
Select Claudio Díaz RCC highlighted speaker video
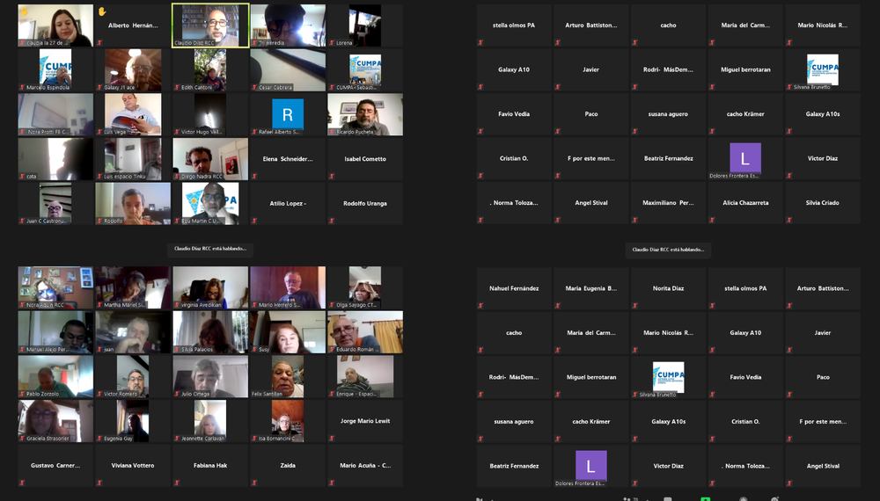(x=210, y=25)
